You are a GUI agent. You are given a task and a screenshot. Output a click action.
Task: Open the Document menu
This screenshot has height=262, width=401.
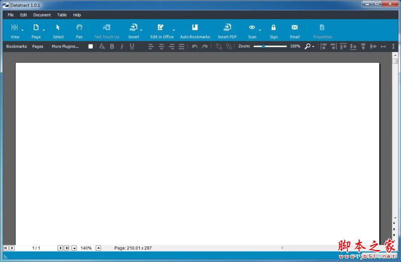click(x=42, y=15)
